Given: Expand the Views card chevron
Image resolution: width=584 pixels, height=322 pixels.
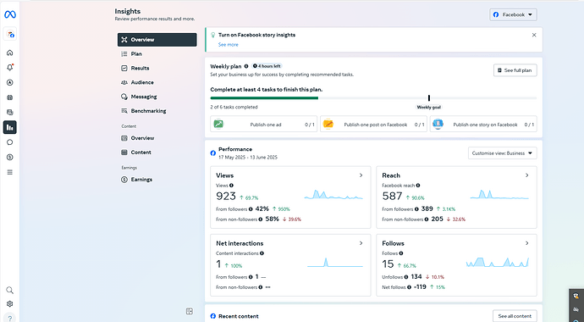Looking at the screenshot, I should pos(361,175).
